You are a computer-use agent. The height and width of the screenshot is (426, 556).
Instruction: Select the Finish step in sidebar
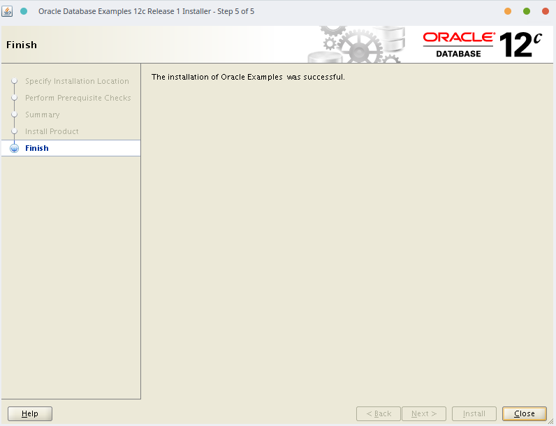tap(71, 148)
